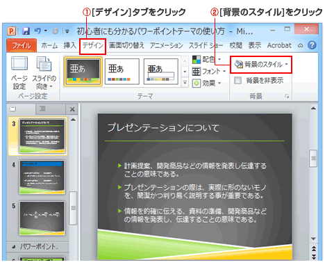This screenshot has width=325, height=265.
Task: Select the デザイン tab
Action: click(x=92, y=45)
